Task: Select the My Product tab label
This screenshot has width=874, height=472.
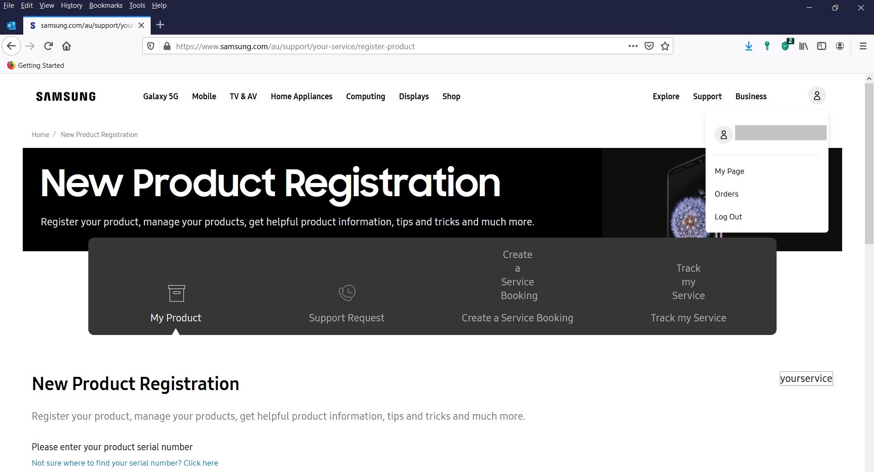Action: pyautogui.click(x=176, y=318)
